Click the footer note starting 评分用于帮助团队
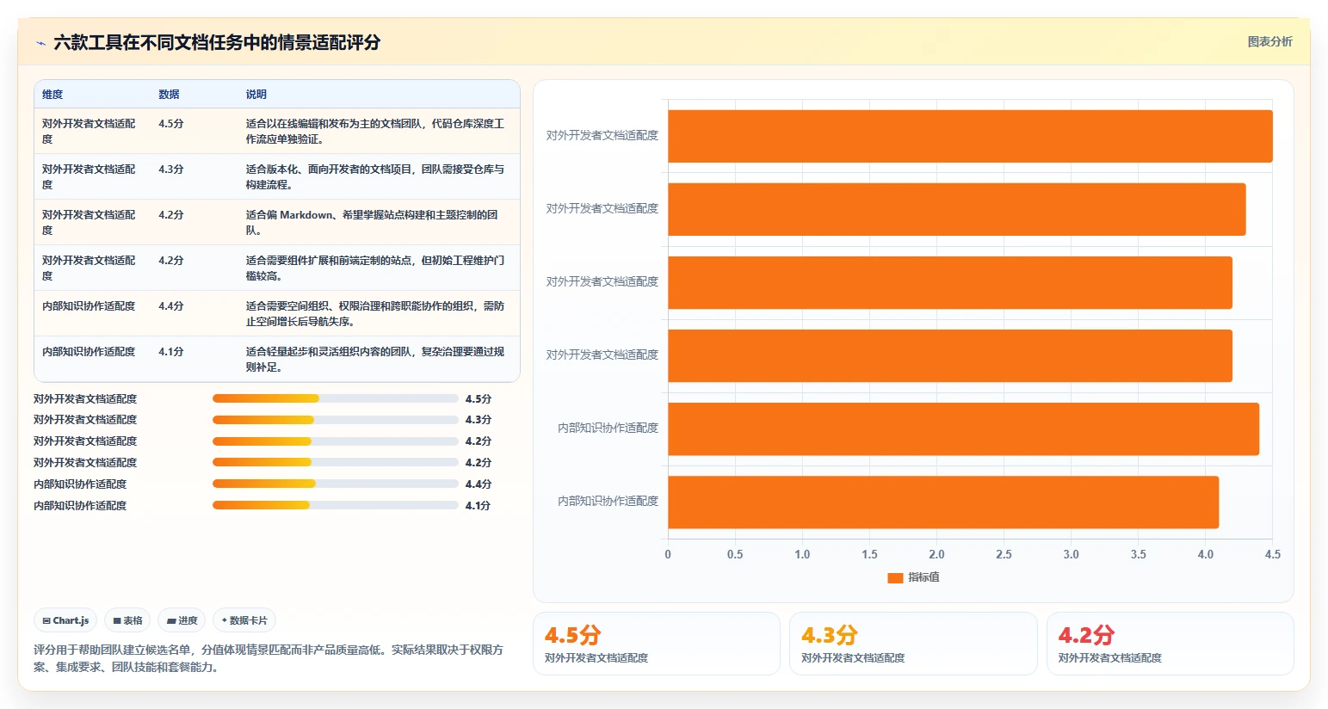Screen dimensions: 1328x709 pyautogui.click(x=269, y=658)
